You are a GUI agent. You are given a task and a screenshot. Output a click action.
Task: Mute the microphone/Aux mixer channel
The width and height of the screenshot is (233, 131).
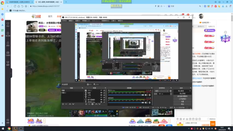(146, 95)
